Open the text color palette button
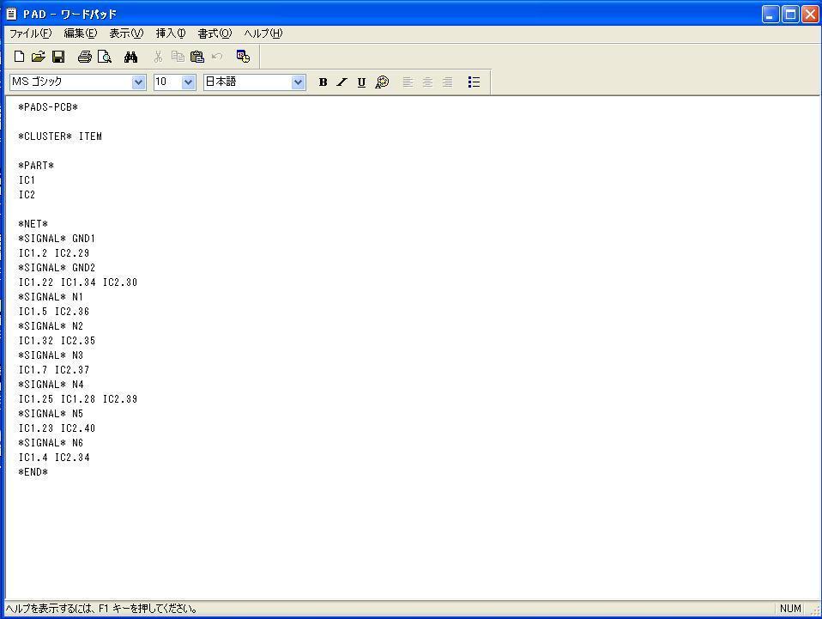 [382, 82]
